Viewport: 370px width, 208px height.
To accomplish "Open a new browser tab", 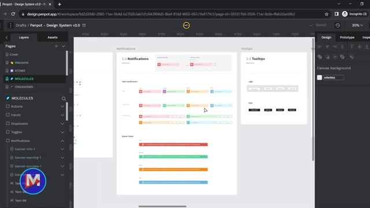I will click(60, 4).
